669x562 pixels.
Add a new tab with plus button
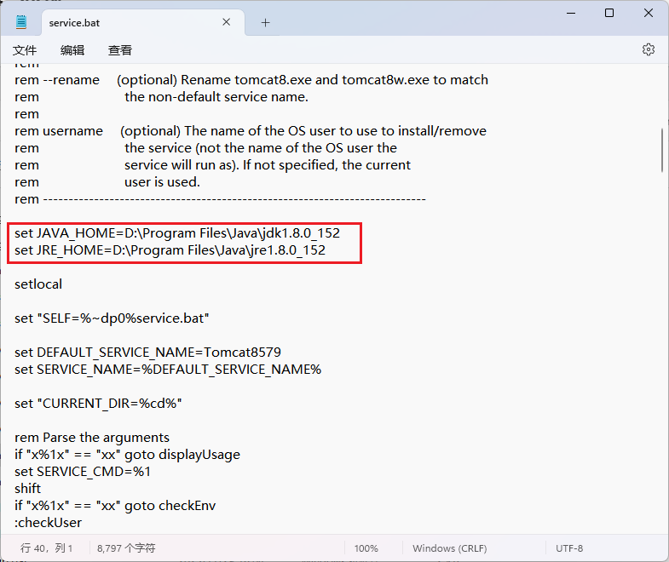pyautogui.click(x=265, y=23)
